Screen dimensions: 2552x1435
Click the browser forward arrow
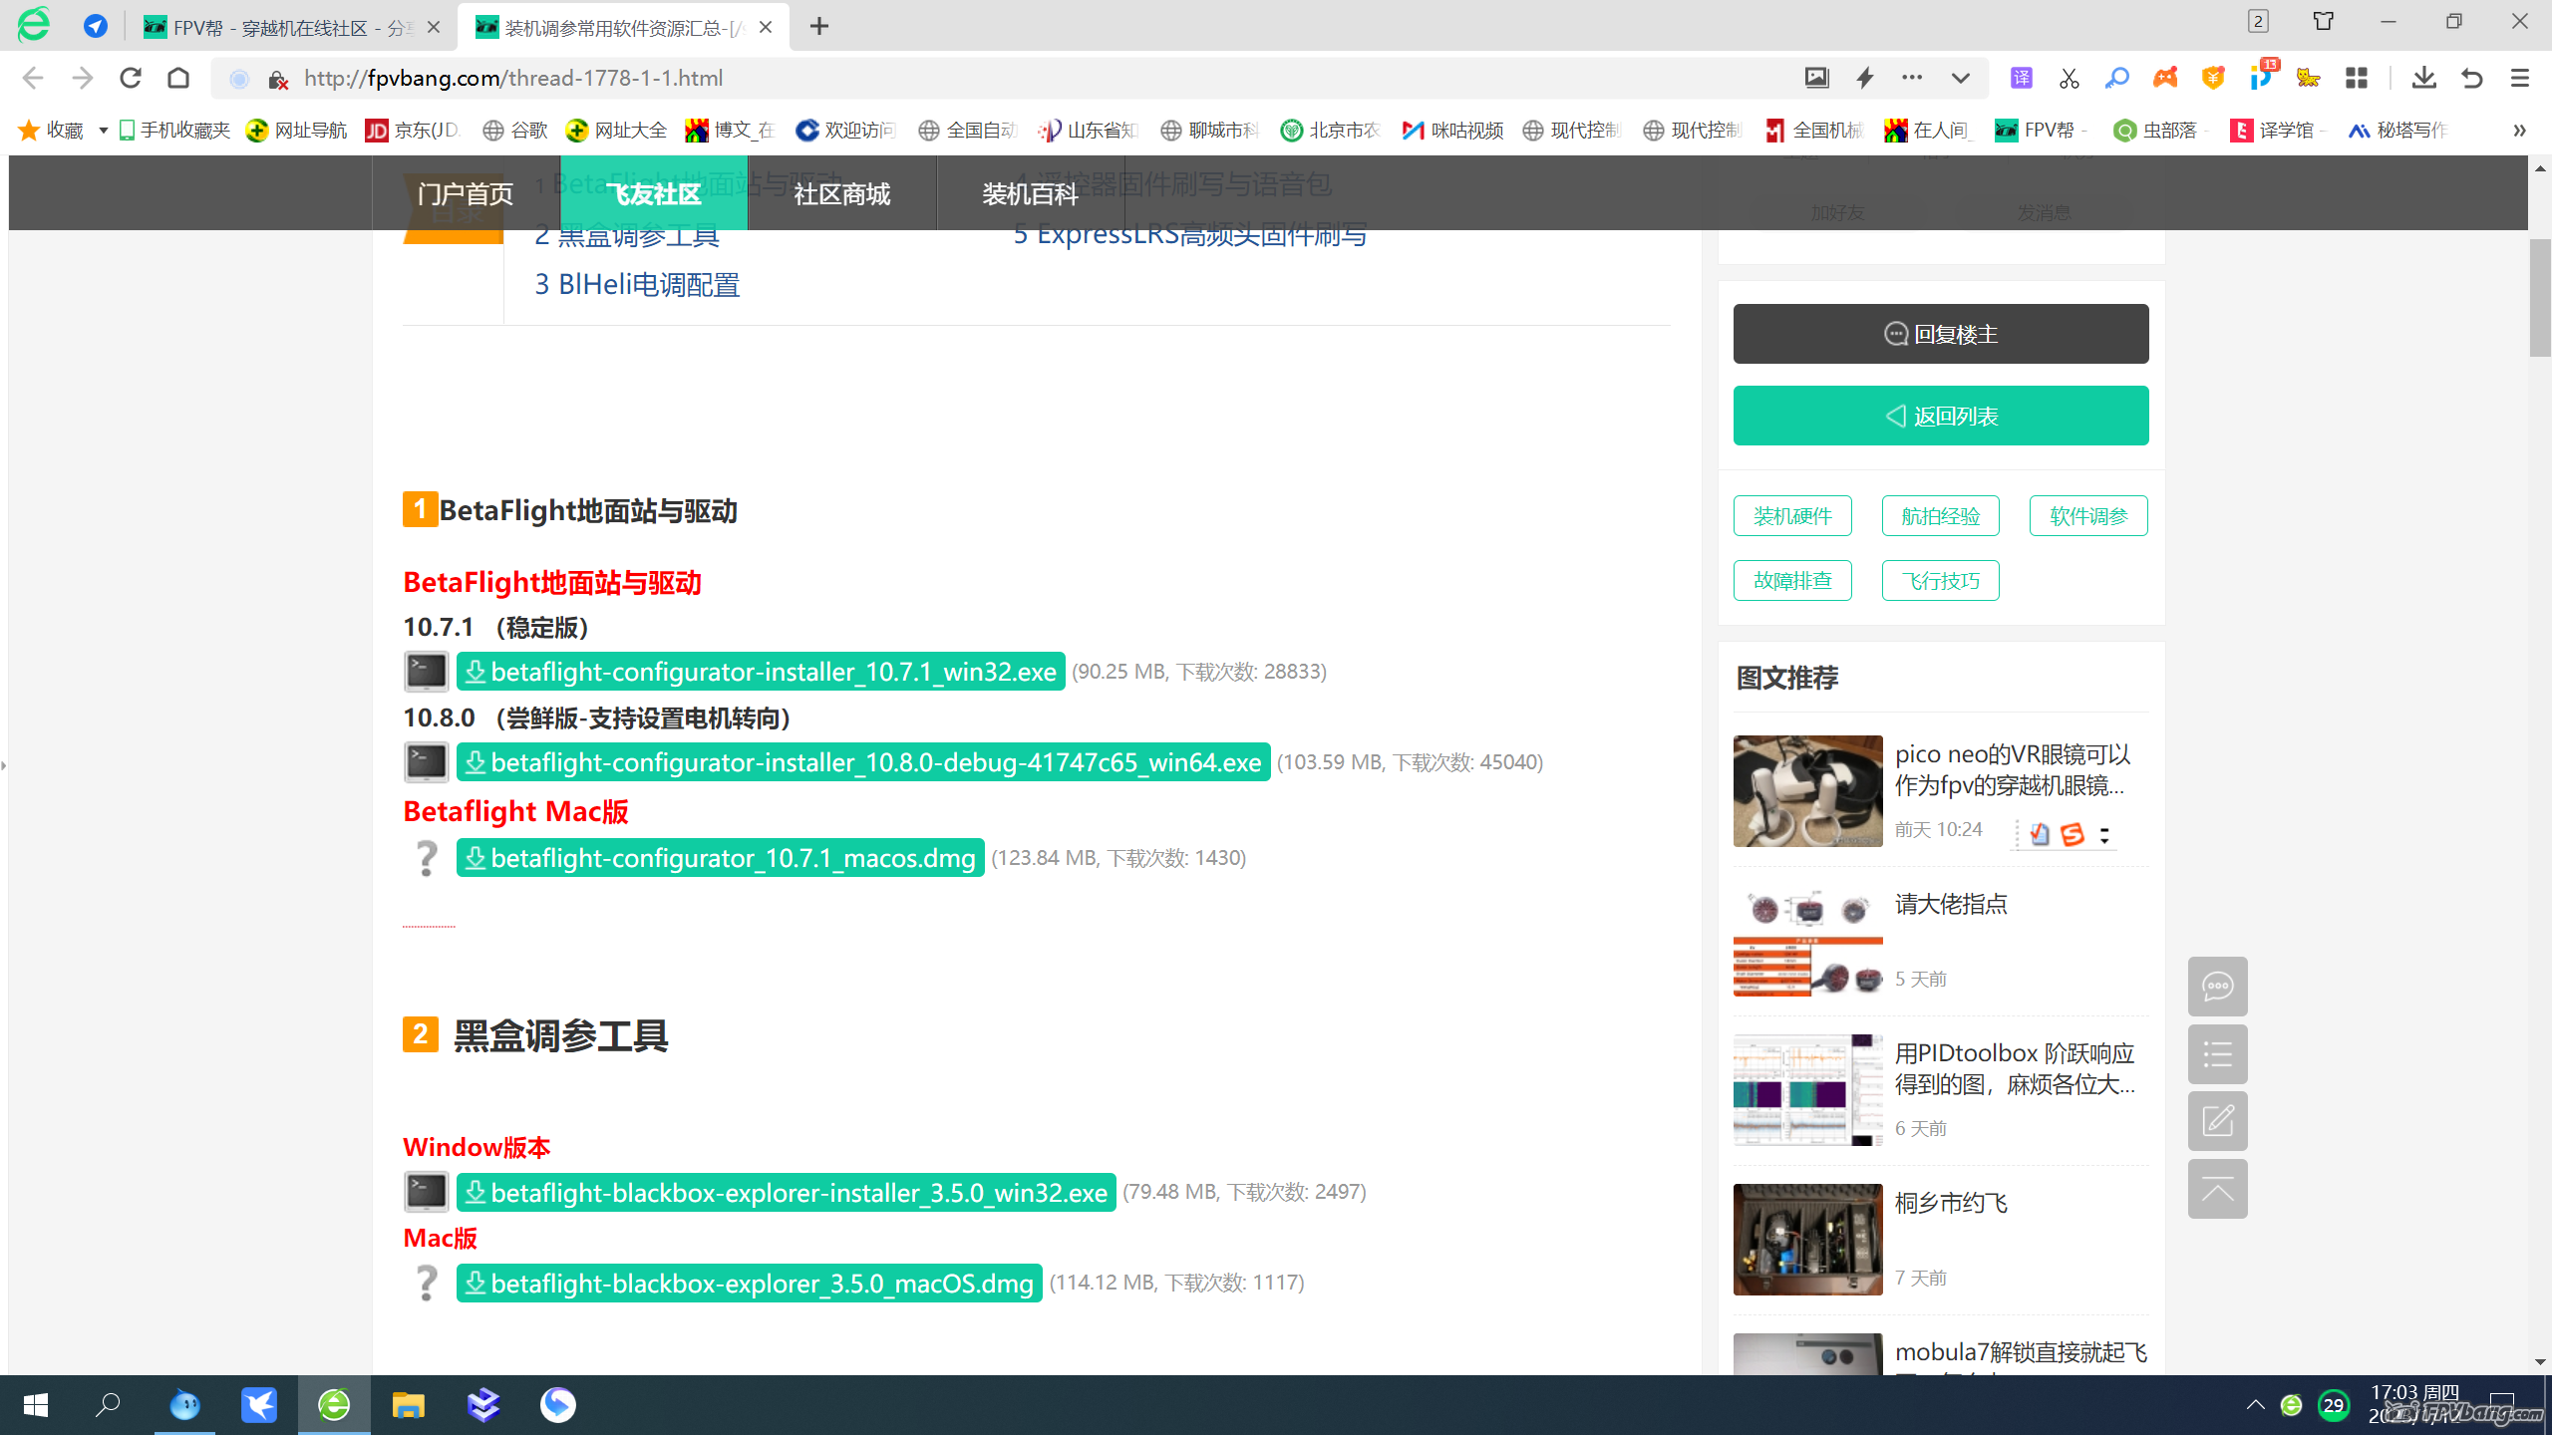[x=82, y=78]
